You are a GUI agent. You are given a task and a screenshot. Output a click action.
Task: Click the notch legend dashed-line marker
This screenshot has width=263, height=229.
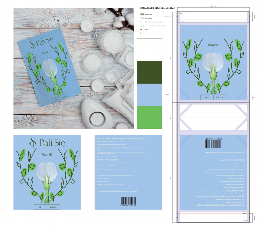(142, 29)
